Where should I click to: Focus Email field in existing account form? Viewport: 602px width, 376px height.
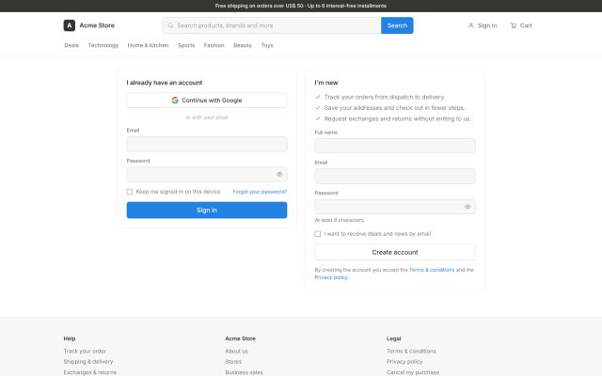[207, 144]
